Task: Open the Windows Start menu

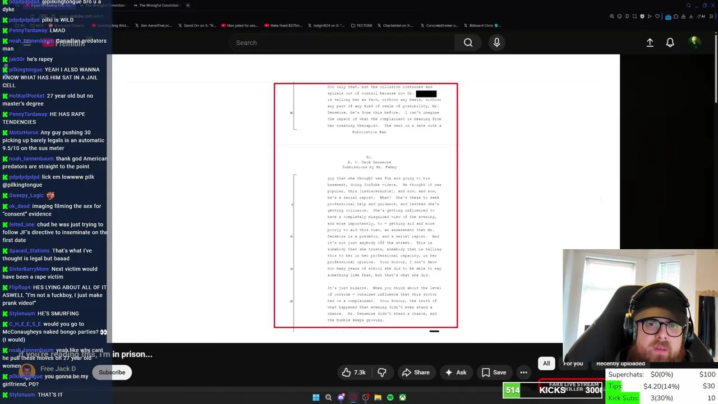Action: coord(316,397)
